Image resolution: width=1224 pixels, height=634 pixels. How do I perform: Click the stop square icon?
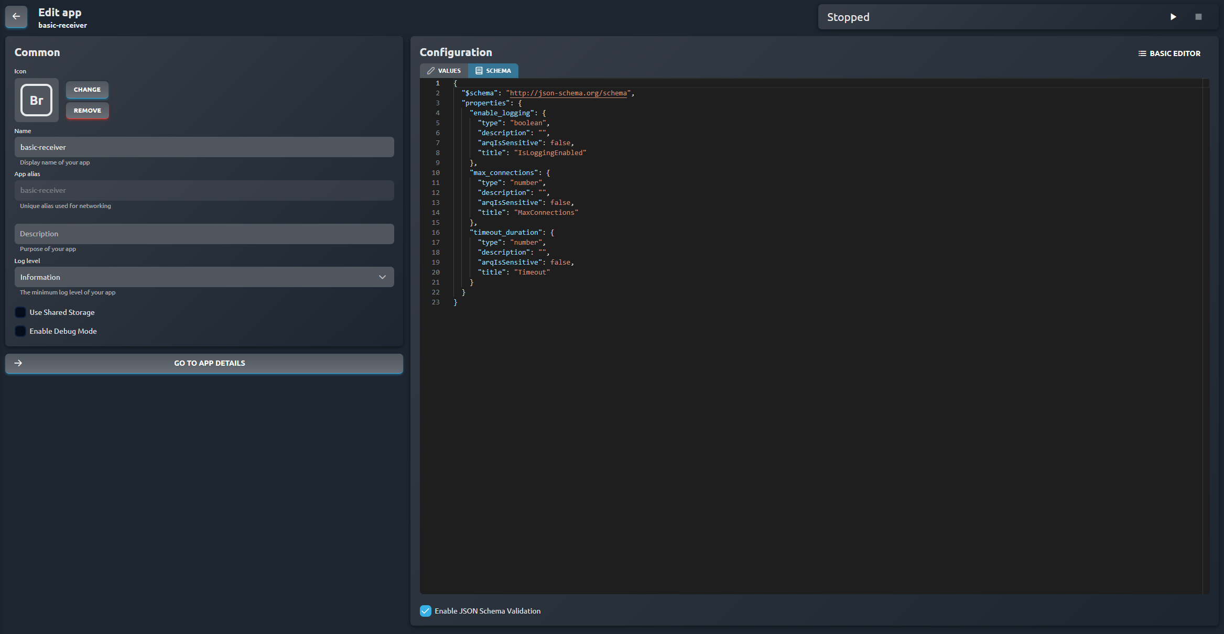1198,17
